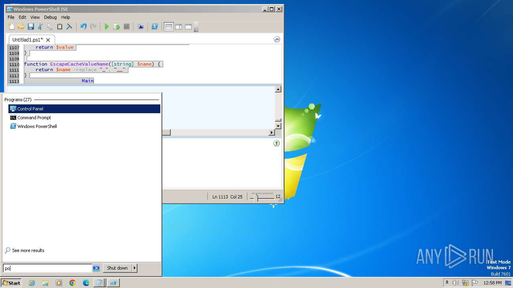Create a new script with New icon
Screen dimensions: 513x288
[12, 27]
